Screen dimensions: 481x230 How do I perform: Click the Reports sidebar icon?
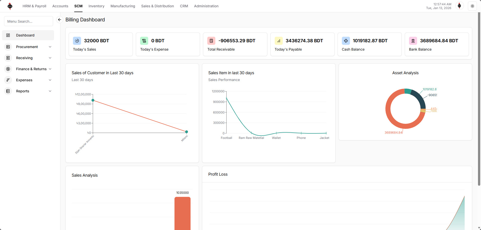tap(8, 91)
